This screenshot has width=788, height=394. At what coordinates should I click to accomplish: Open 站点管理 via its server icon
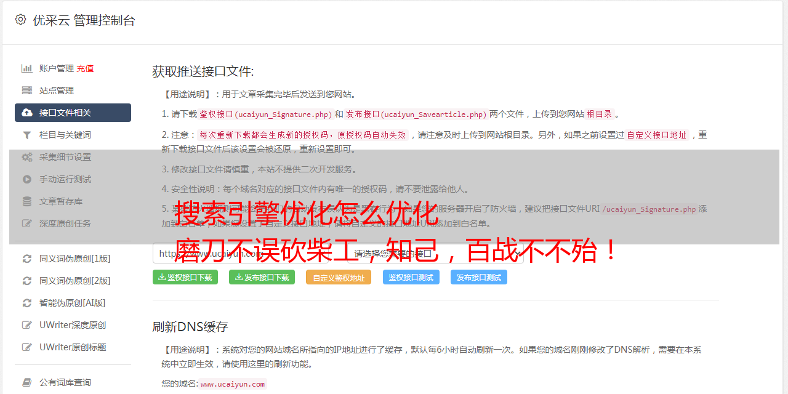27,90
